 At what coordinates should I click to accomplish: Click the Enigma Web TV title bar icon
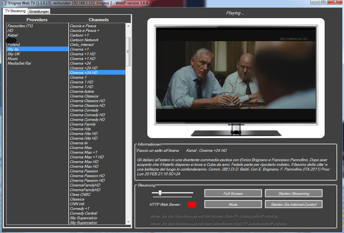click(x=4, y=3)
